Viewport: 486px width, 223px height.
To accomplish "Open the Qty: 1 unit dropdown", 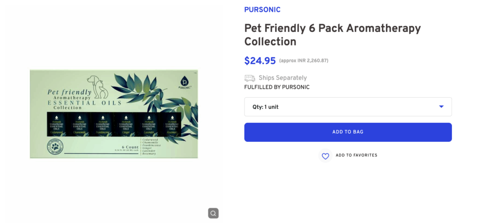I will point(347,107).
